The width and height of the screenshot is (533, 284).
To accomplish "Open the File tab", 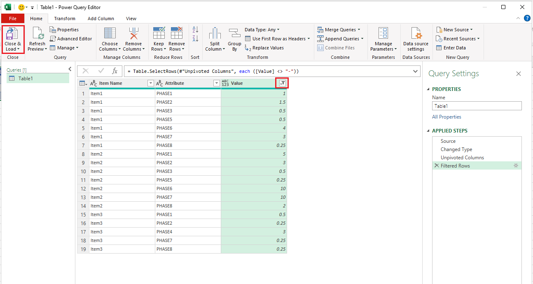I will click(x=13, y=19).
